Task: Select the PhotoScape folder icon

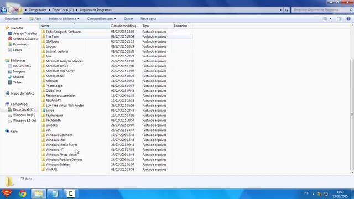Action: coord(43,86)
